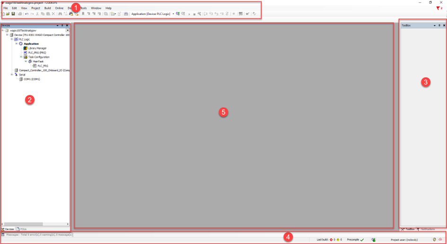
Task: Open ToolBox panel options dropdown arrow
Action: click(x=434, y=26)
